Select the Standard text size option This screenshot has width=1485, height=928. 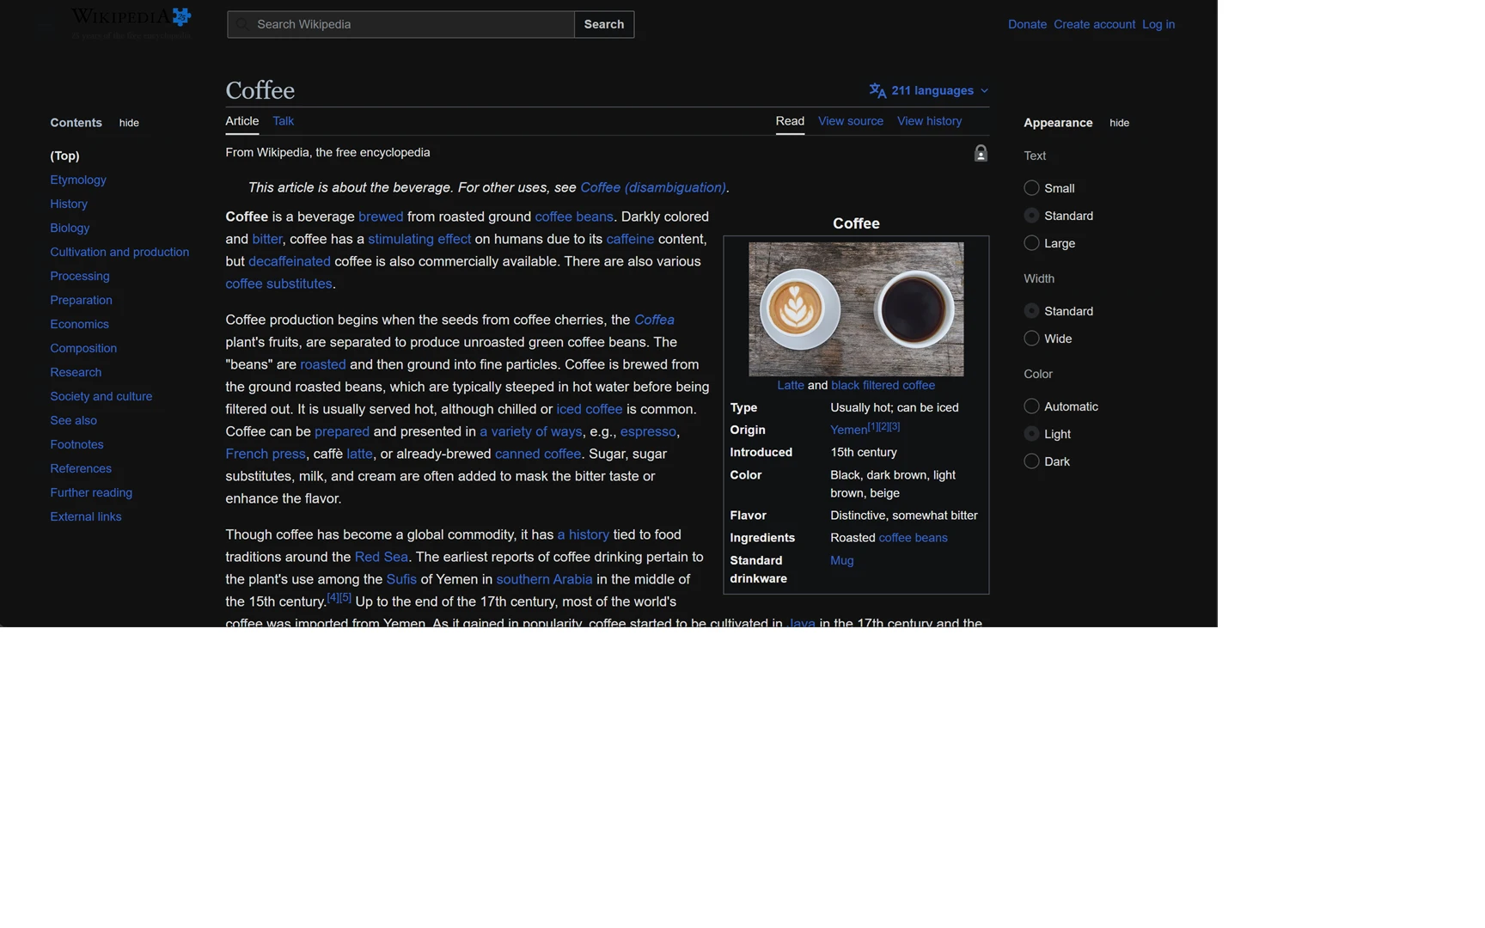tap(1031, 216)
